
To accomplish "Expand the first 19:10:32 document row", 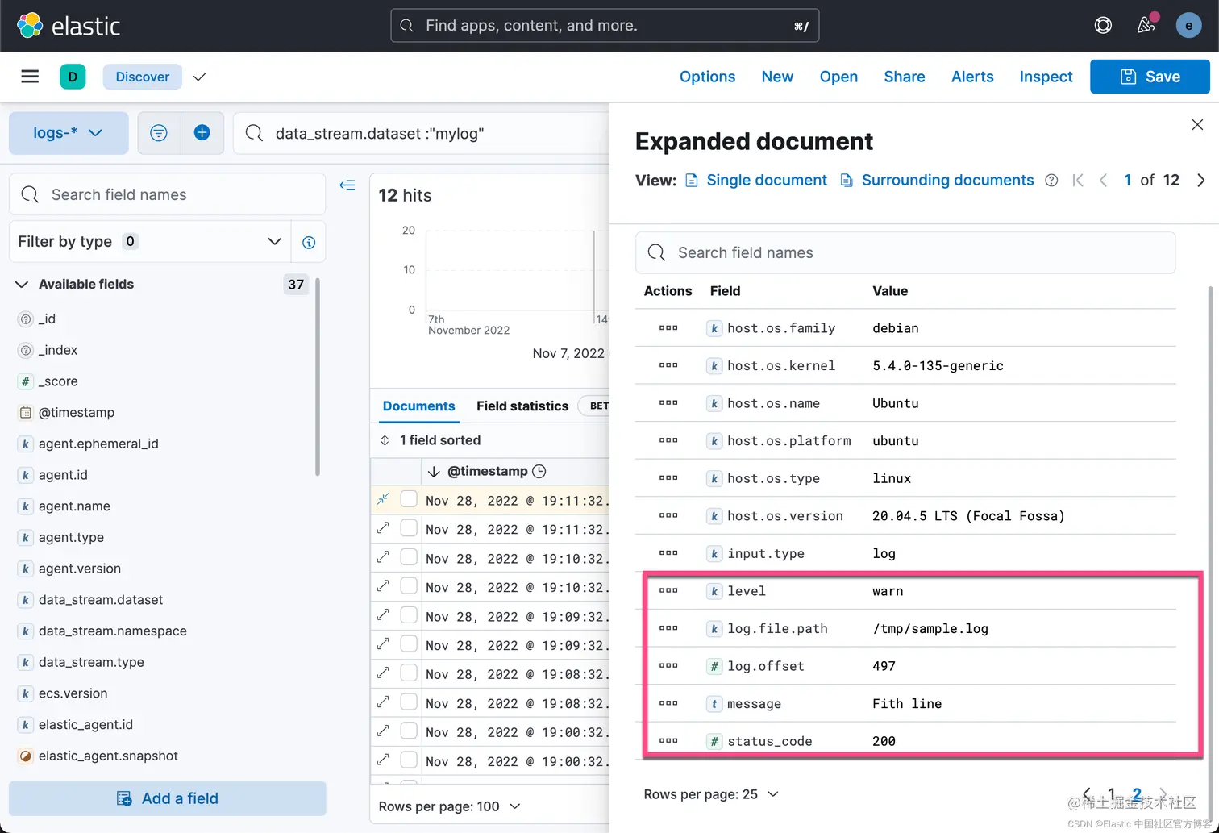I will [x=383, y=557].
